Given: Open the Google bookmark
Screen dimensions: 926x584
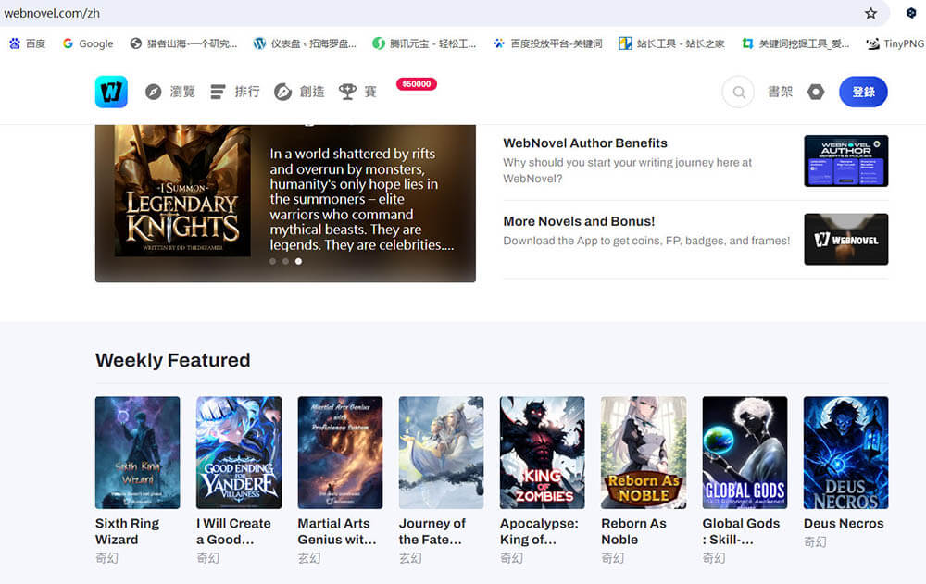Looking at the screenshot, I should coord(88,43).
